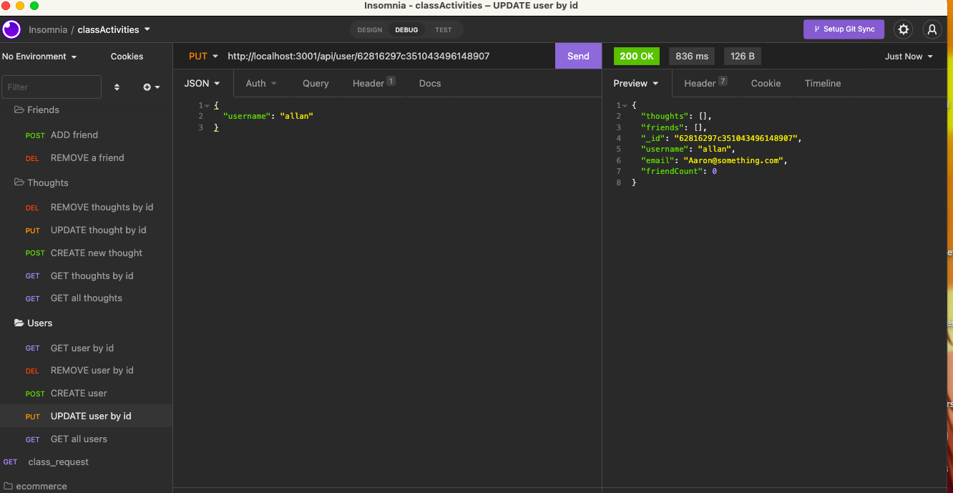The width and height of the screenshot is (953, 493).
Task: Open the user account icon
Action: (932, 29)
